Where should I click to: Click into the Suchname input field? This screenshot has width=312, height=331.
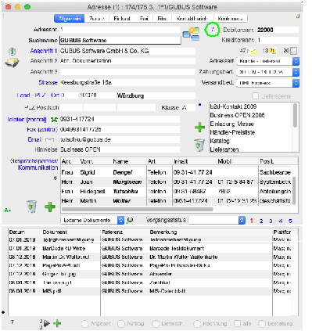(120, 41)
